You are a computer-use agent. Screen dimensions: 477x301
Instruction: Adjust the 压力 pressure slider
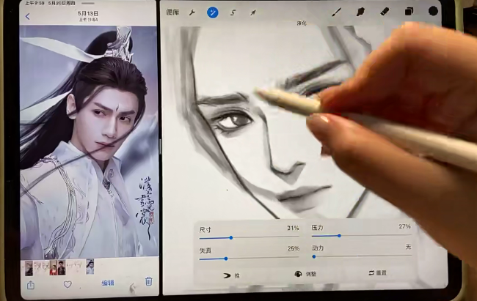(360, 236)
